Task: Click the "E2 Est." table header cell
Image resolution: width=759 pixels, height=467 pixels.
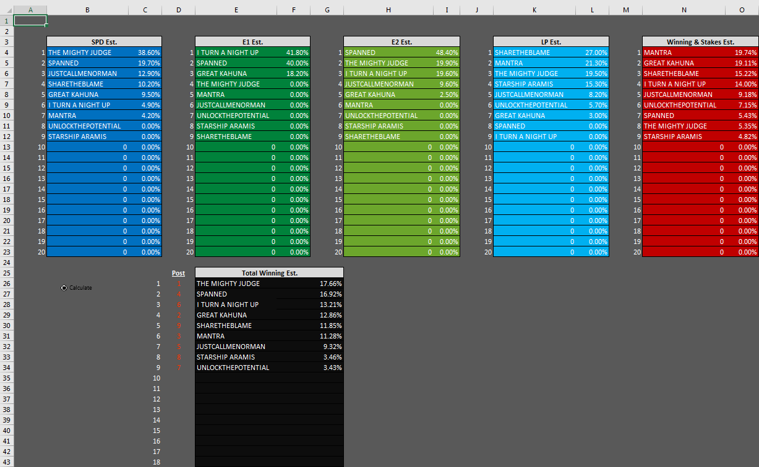Action: (401, 42)
